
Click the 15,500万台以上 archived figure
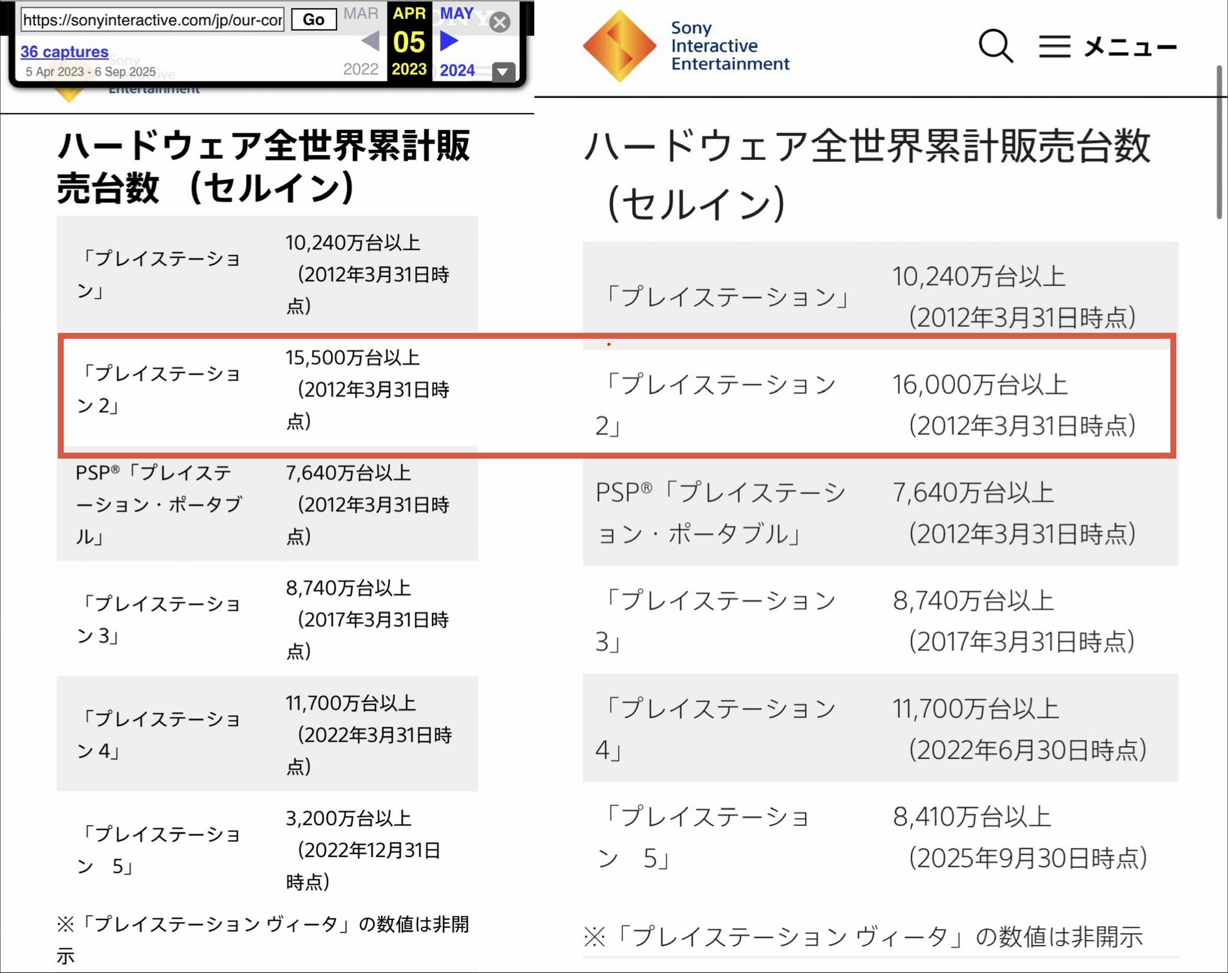tap(352, 358)
